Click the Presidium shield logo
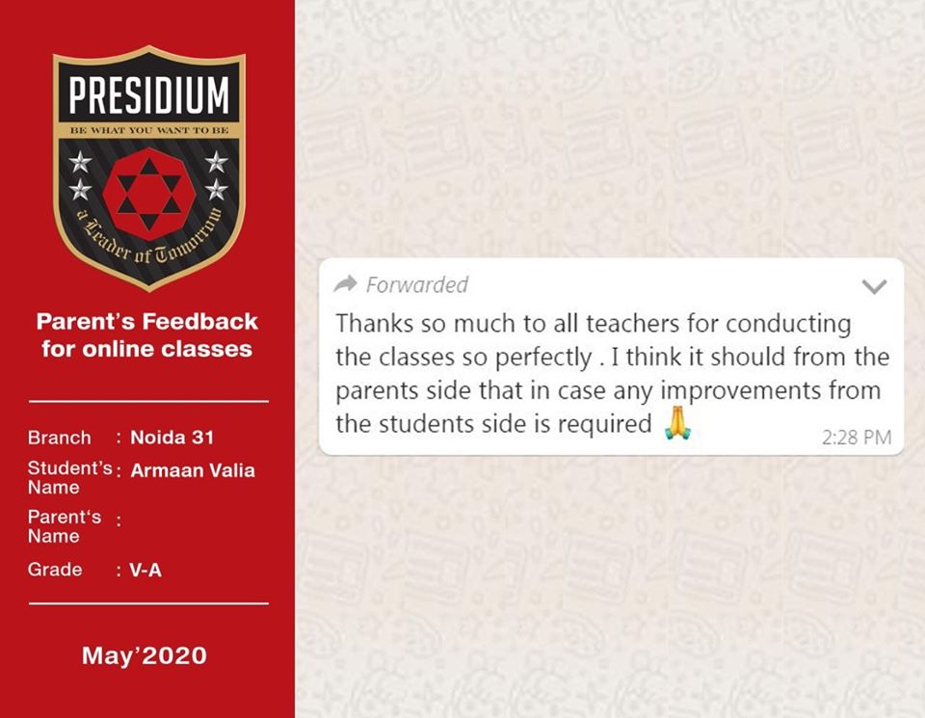This screenshot has width=925, height=718. tap(149, 168)
